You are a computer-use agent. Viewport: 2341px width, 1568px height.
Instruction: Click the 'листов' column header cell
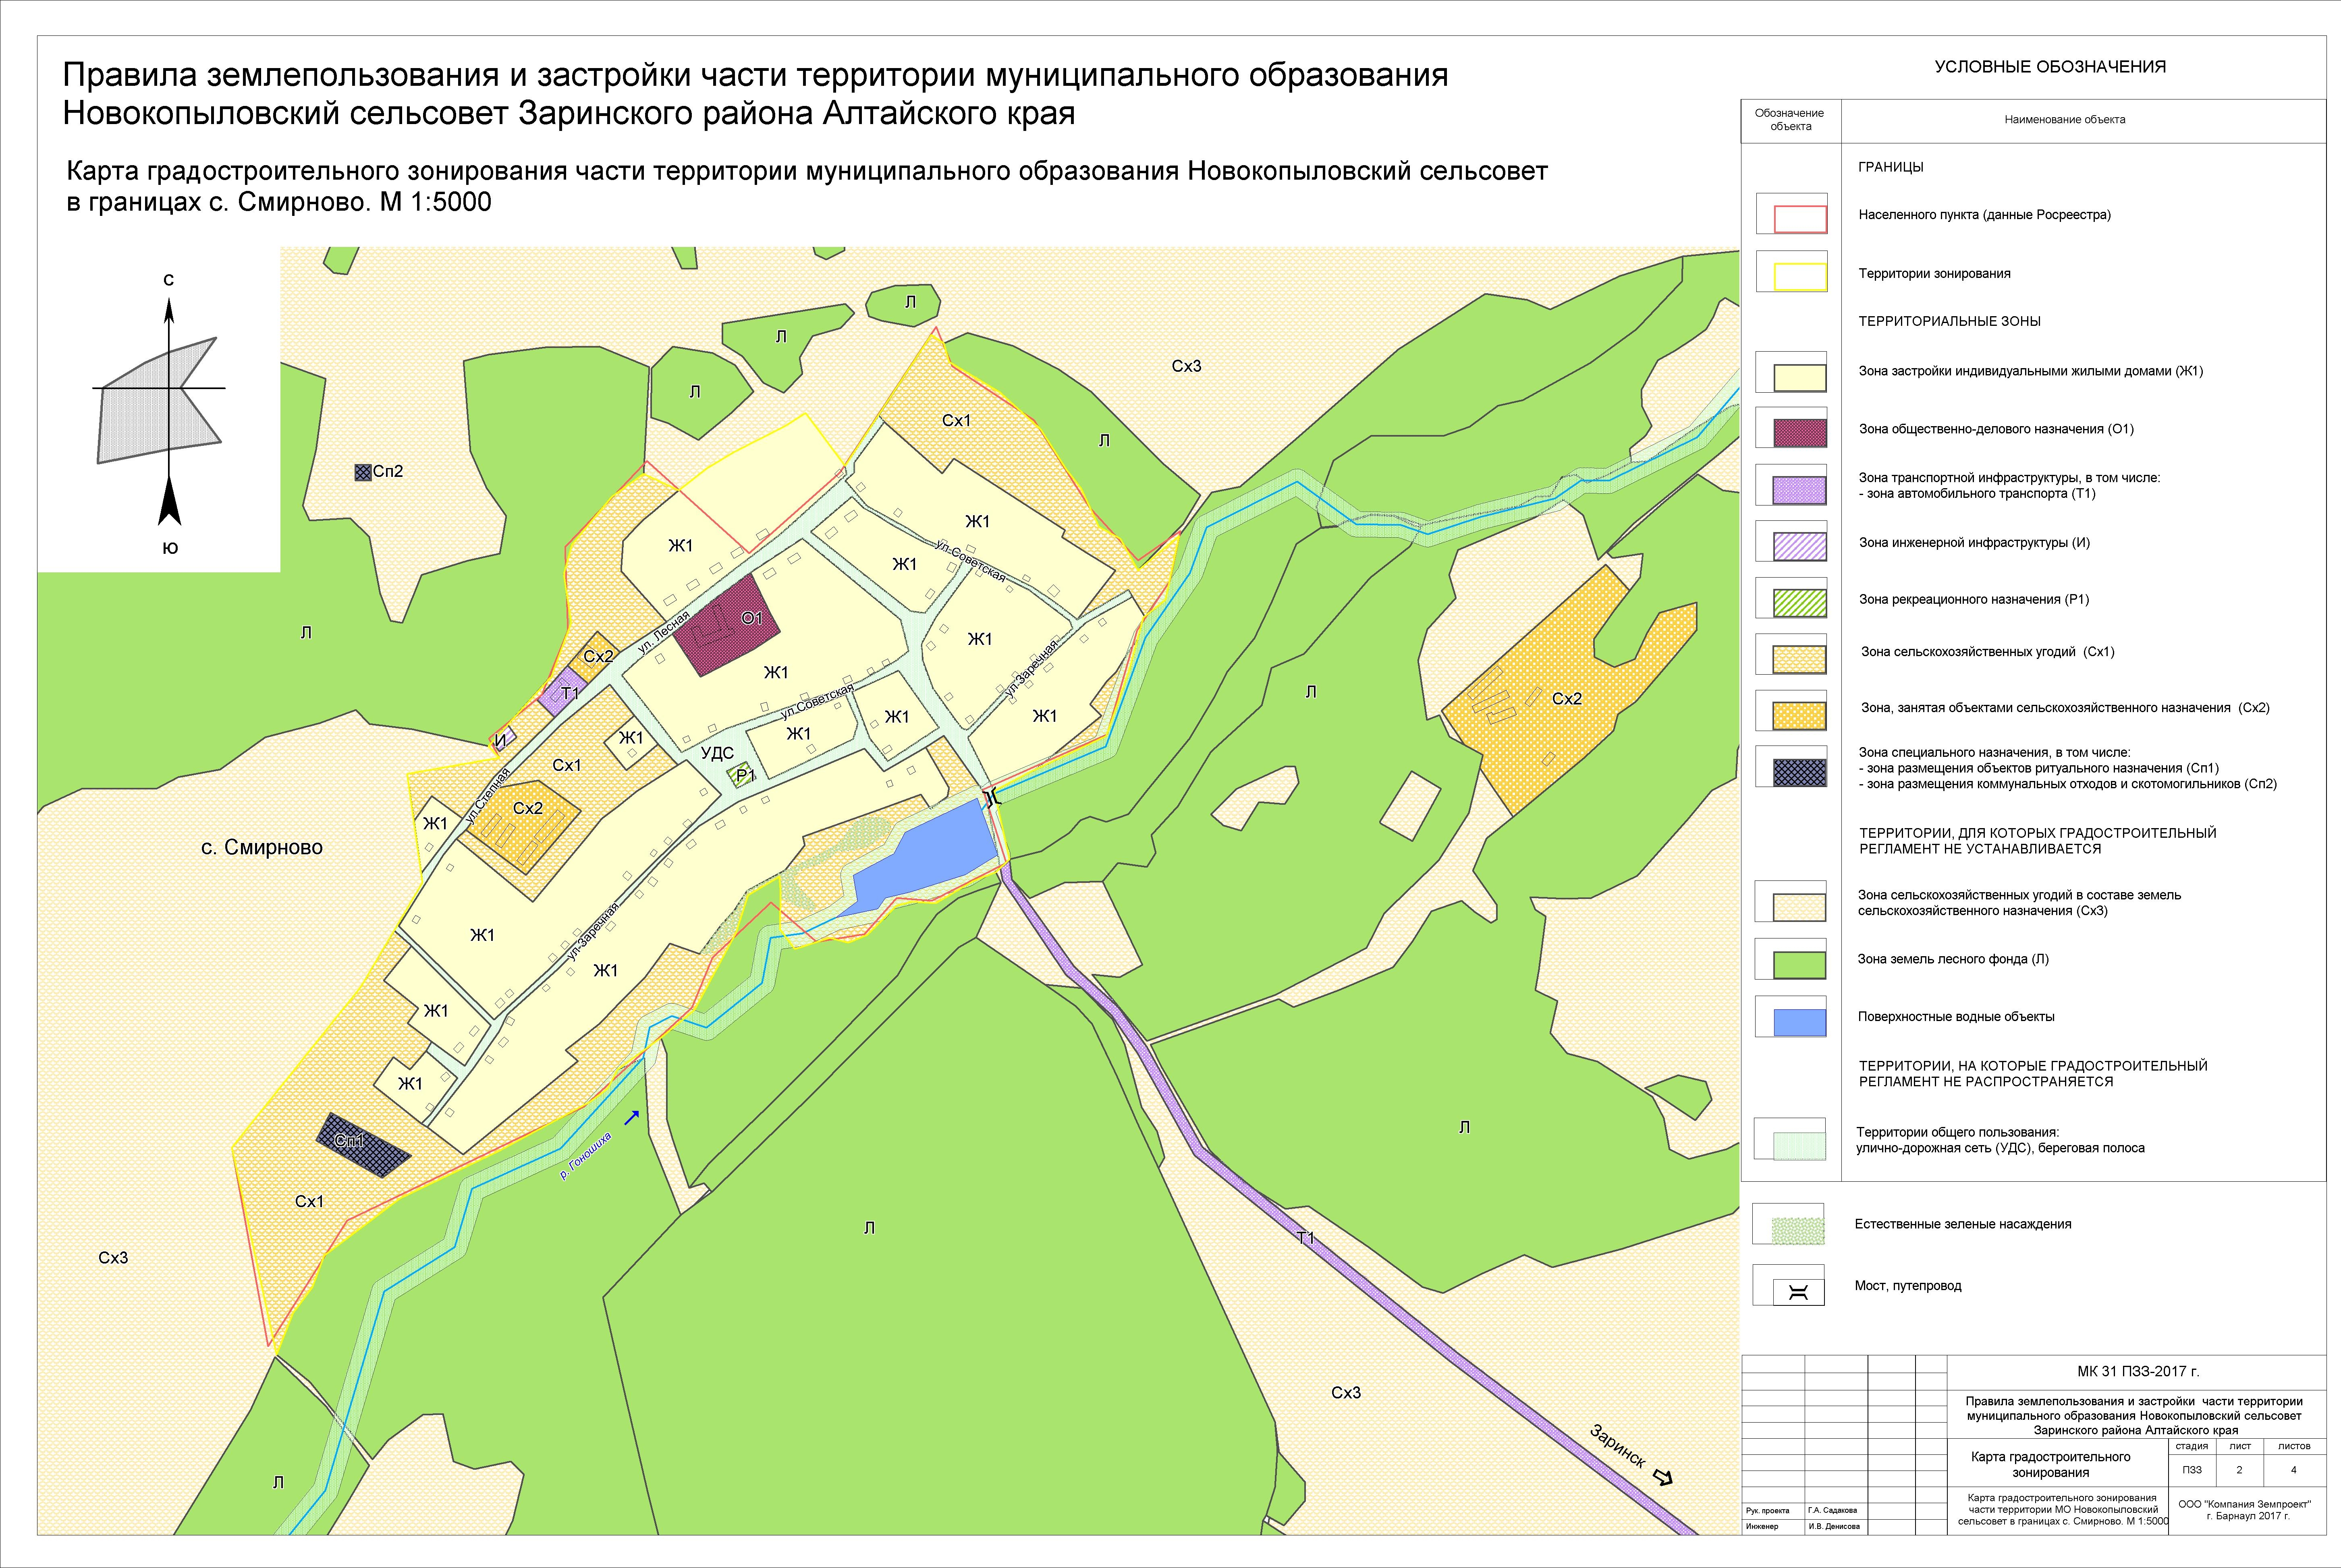click(2294, 1446)
